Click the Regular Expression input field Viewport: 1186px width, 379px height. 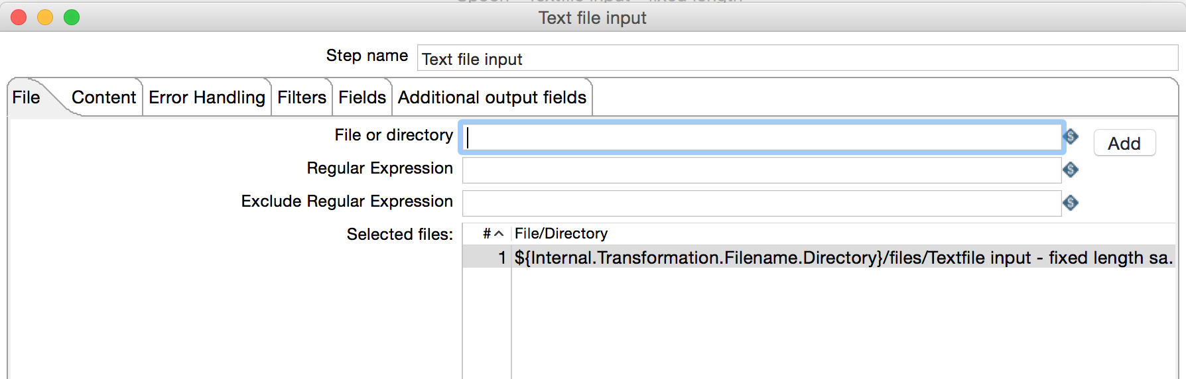coord(761,170)
